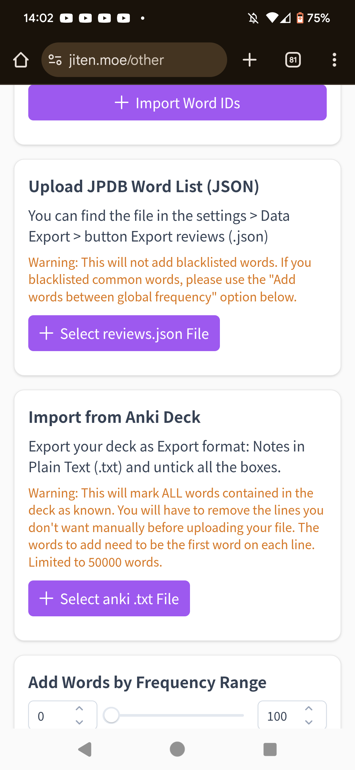
Task: Tap the browser home icon
Action: pos(21,60)
